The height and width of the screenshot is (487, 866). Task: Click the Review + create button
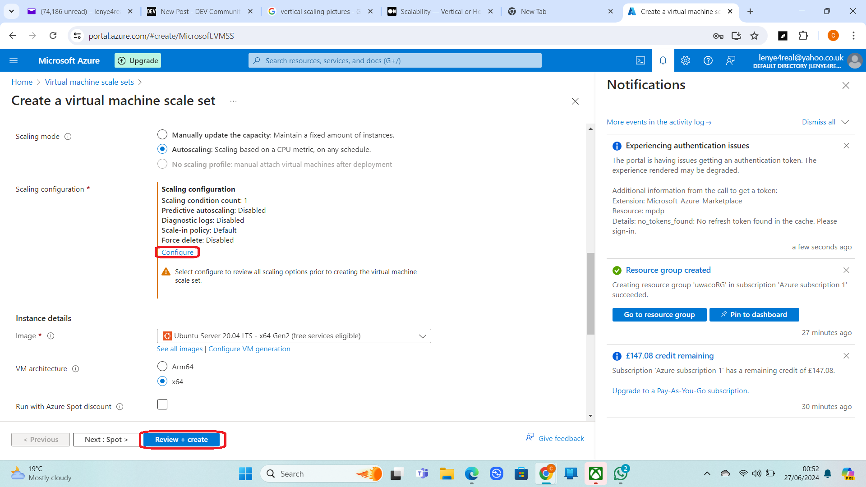coord(181,440)
